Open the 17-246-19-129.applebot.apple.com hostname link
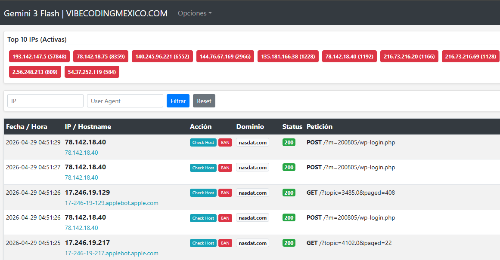Image resolution: width=500 pixels, height=260 pixels. point(112,203)
